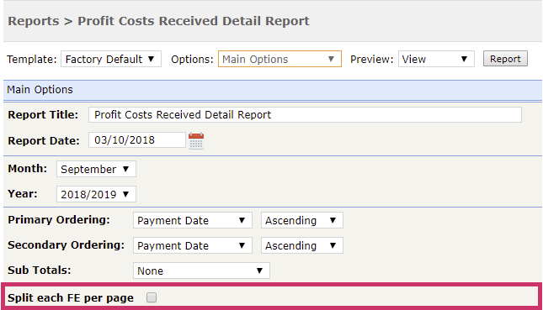543x310 pixels.
Task: Click the Reports breadcrumb heading
Action: tap(34, 21)
